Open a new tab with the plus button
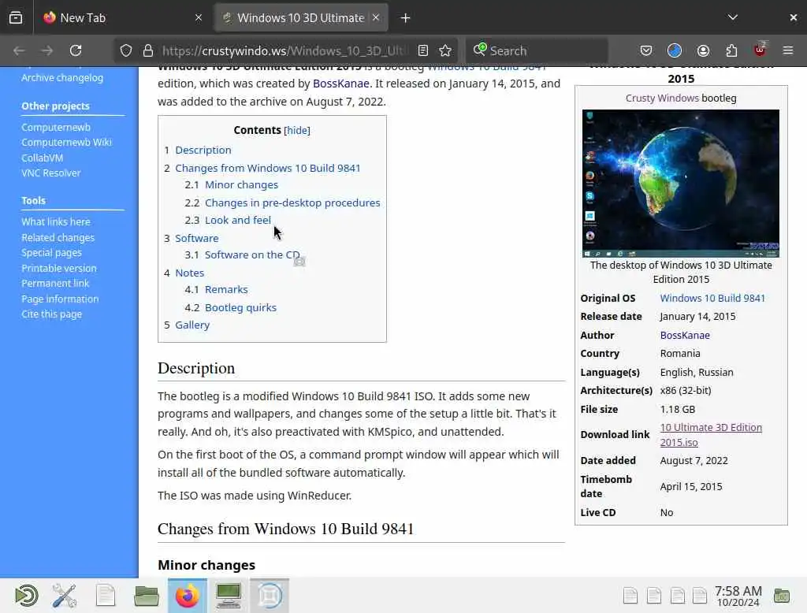Viewport: 807px width, 613px height. (406, 18)
